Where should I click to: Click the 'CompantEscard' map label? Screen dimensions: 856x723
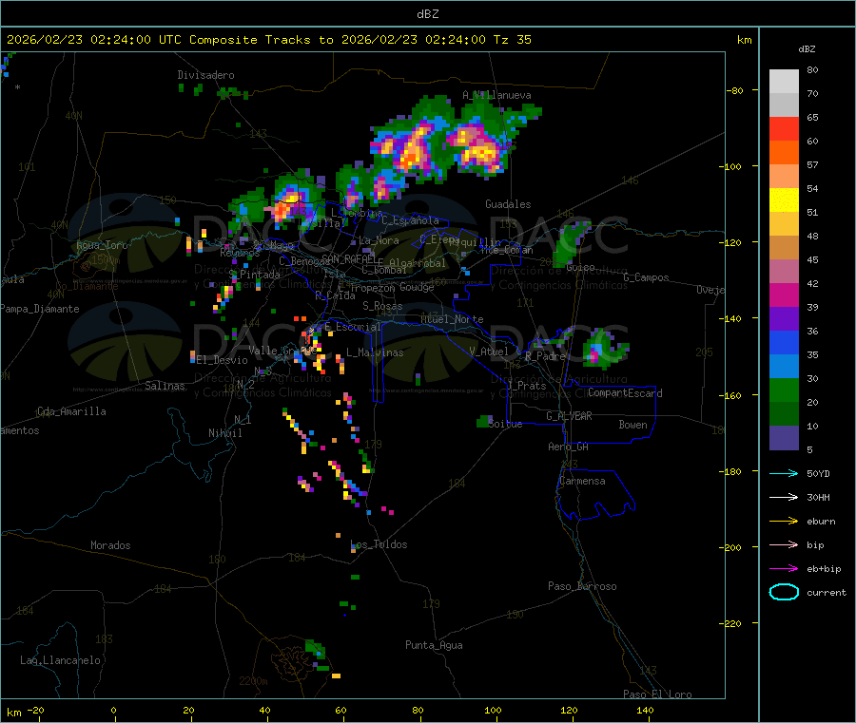pyautogui.click(x=625, y=392)
